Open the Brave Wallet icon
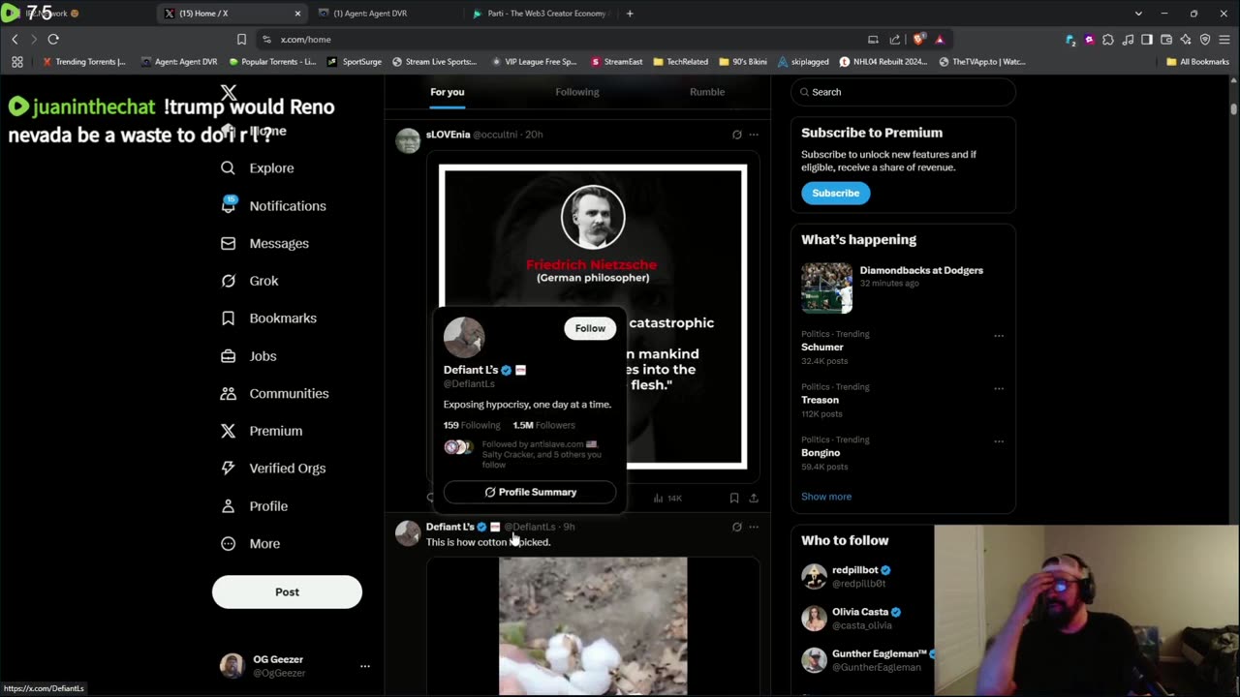Image resolution: width=1240 pixels, height=697 pixels. pyautogui.click(x=1166, y=40)
